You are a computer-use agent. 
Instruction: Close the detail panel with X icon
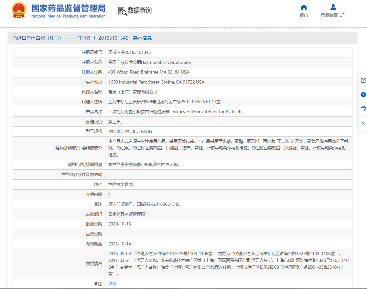pyautogui.click(x=363, y=123)
